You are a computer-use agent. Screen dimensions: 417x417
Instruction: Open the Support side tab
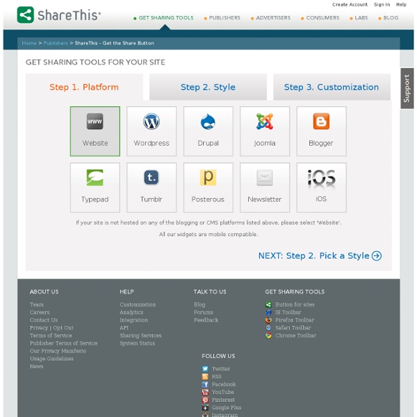pyautogui.click(x=407, y=88)
